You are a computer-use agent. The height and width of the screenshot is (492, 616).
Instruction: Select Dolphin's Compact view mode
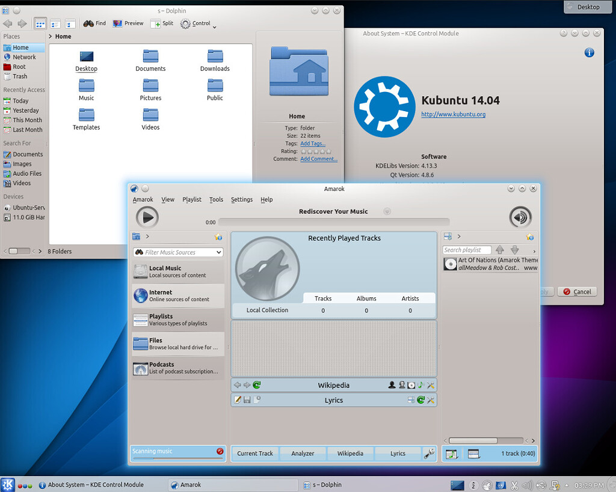pyautogui.click(x=55, y=24)
